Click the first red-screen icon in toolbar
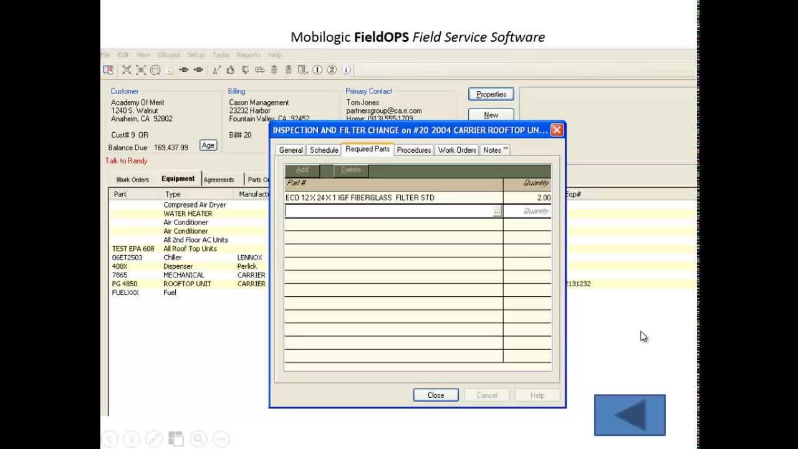The height and width of the screenshot is (449, 798). 108,70
